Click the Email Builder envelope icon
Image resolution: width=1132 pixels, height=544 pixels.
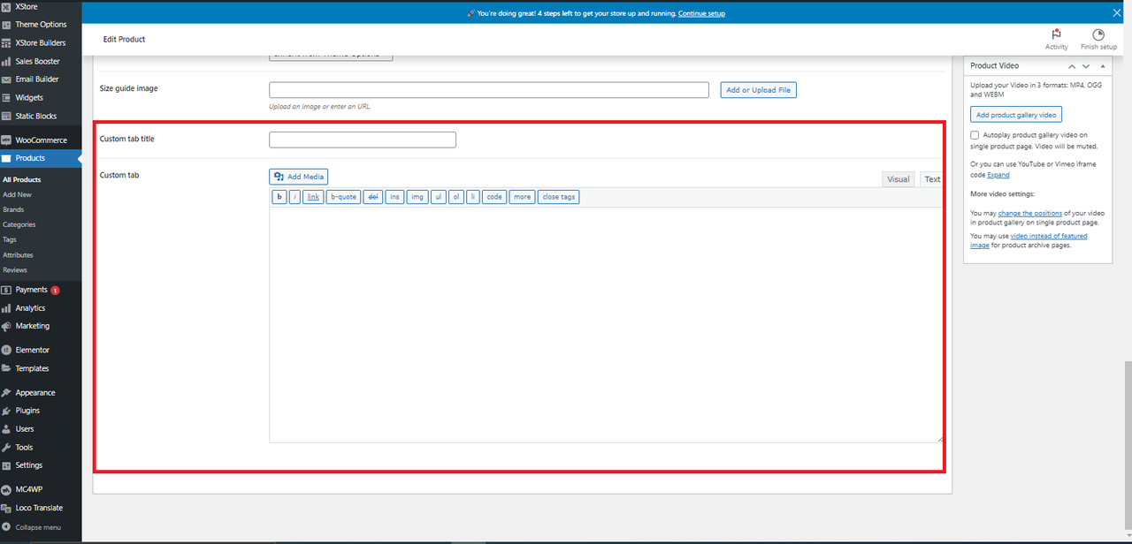coord(6,79)
